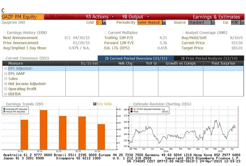Open Earnings Trends (EM) panel icon

click(4, 104)
